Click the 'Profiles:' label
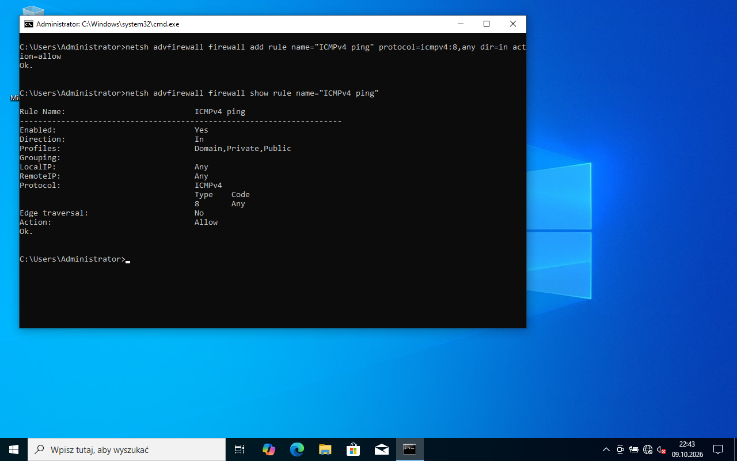737x461 pixels. 40,149
